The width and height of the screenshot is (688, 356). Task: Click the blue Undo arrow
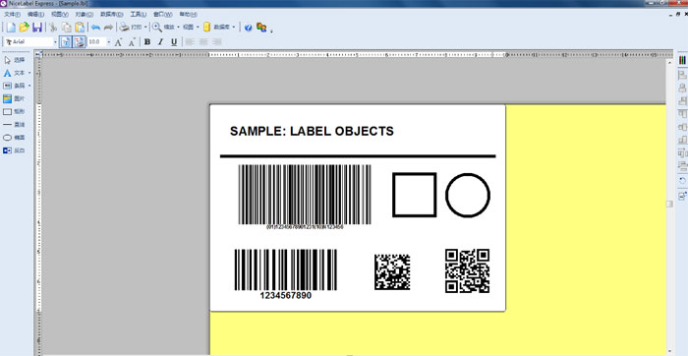point(95,28)
